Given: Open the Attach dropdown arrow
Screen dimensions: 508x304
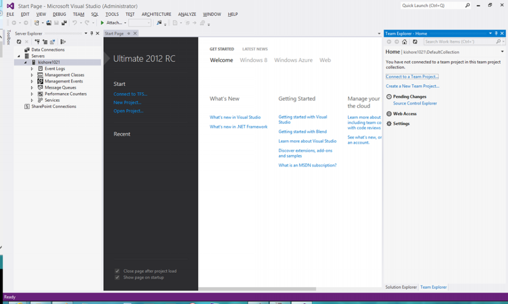Looking at the screenshot, I should (x=125, y=23).
